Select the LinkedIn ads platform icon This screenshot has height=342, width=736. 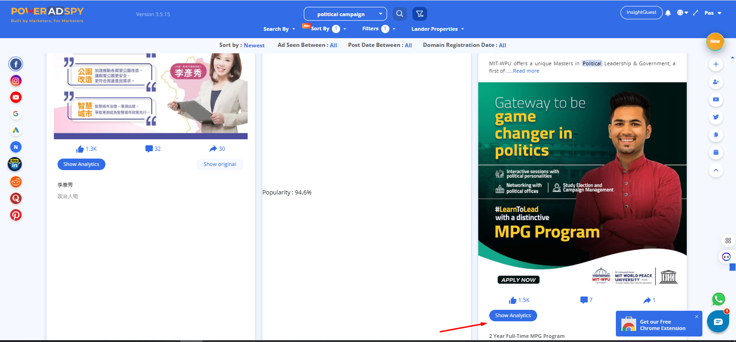click(15, 164)
